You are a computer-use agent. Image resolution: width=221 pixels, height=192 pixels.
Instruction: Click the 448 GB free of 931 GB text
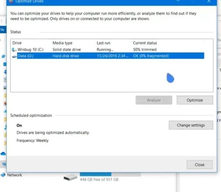[99, 180]
